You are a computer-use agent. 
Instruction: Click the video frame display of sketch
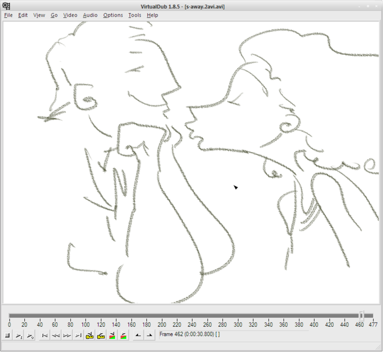pos(191,163)
